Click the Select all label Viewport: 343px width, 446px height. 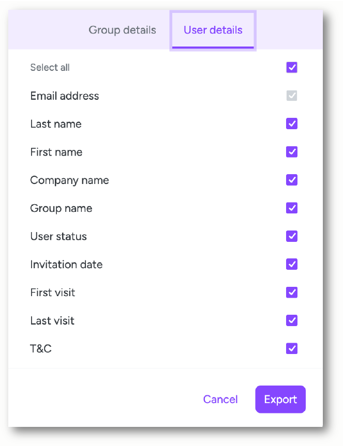click(x=50, y=68)
